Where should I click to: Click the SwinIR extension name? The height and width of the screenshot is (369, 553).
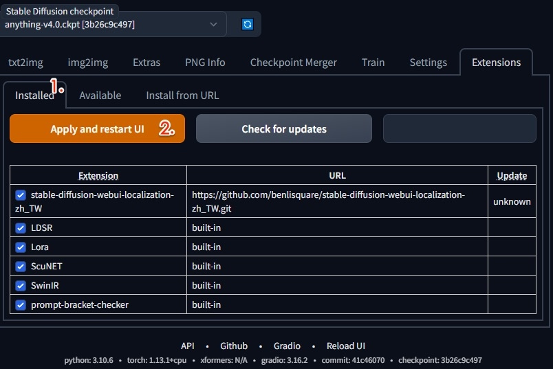pyautogui.click(x=45, y=285)
